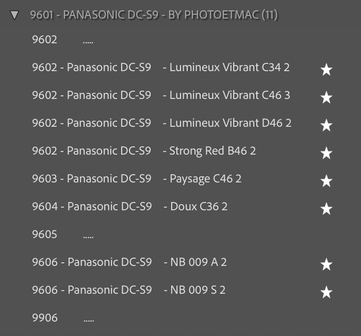Screen dimensions: 361x336
Task: Apply the Doux C36 2 profile
Action: tap(129, 207)
